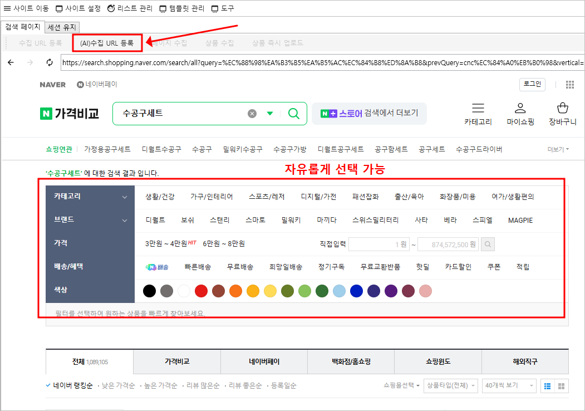Open the 리스트 관리 menu
This screenshot has height=411, width=585.
(x=130, y=8)
